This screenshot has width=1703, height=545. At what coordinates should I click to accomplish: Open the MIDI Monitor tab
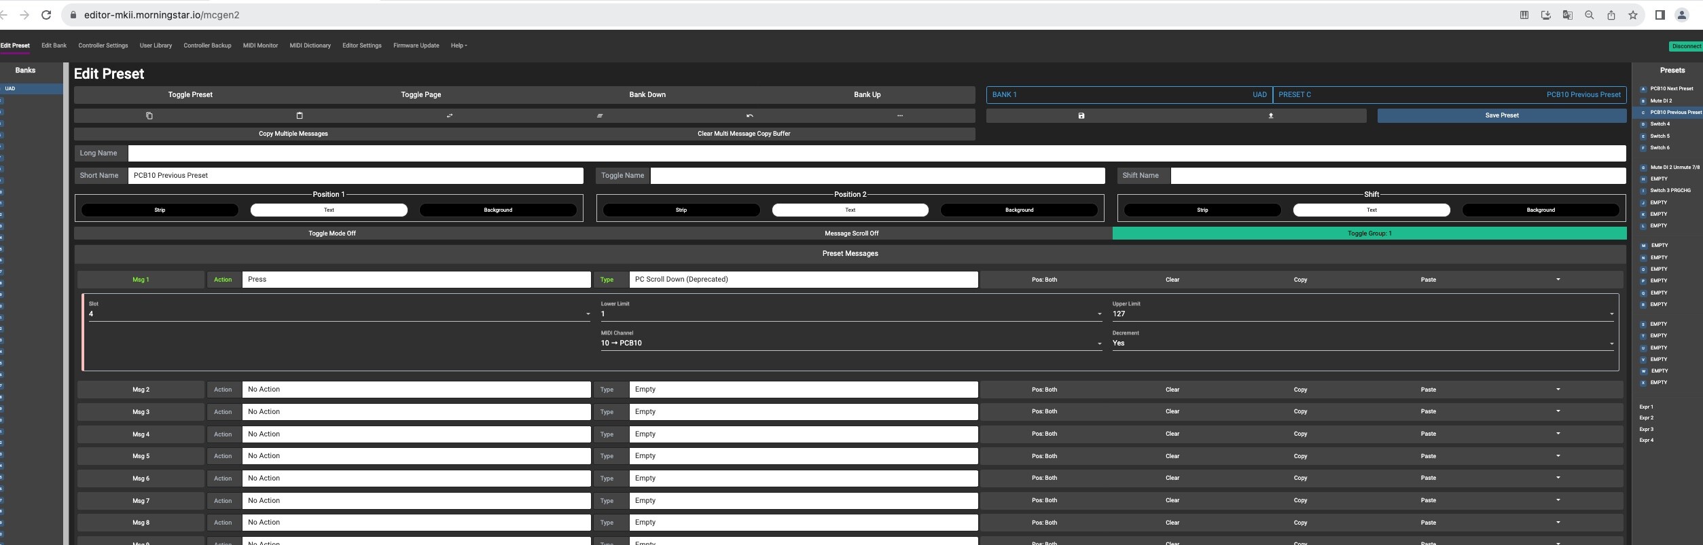260,45
